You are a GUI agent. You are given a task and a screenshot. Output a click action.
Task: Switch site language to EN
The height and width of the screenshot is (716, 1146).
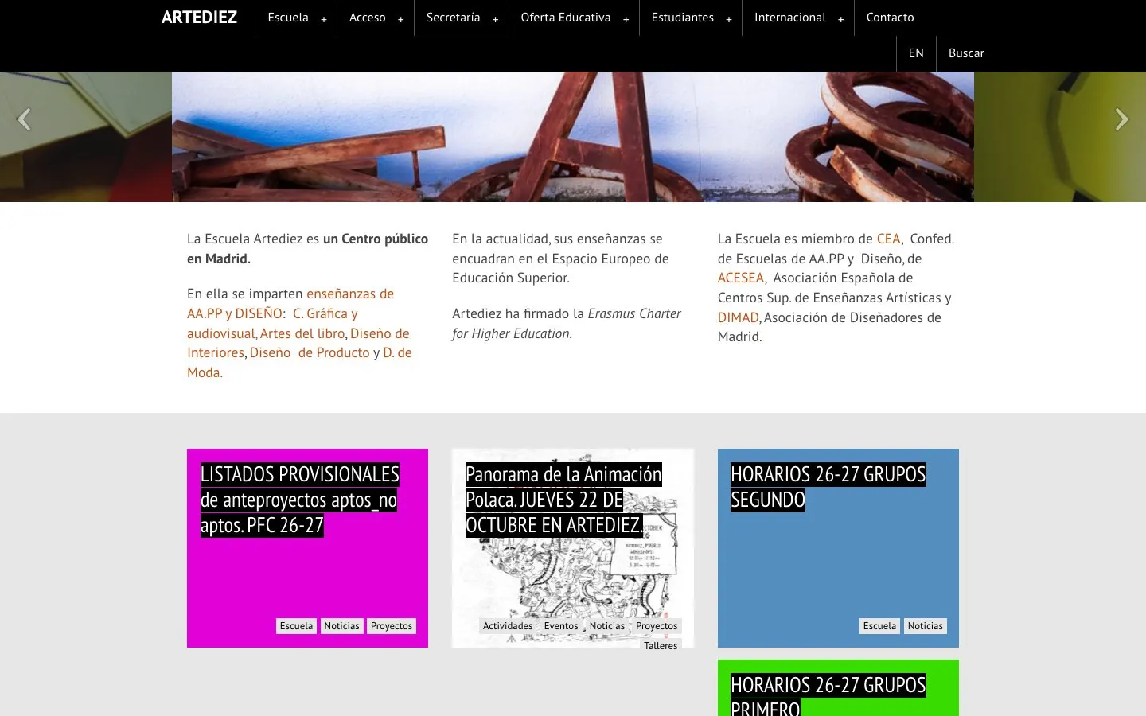[x=916, y=53]
